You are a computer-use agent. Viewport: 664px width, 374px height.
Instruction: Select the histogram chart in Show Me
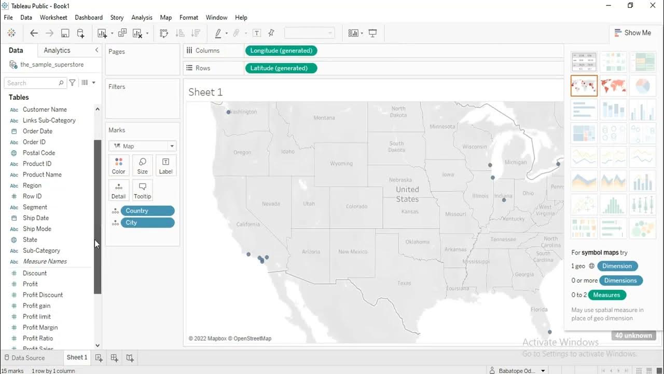(613, 205)
